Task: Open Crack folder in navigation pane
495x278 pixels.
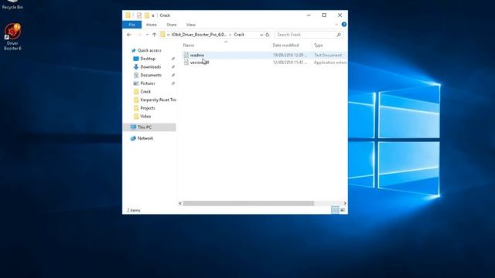Action: 145,91
